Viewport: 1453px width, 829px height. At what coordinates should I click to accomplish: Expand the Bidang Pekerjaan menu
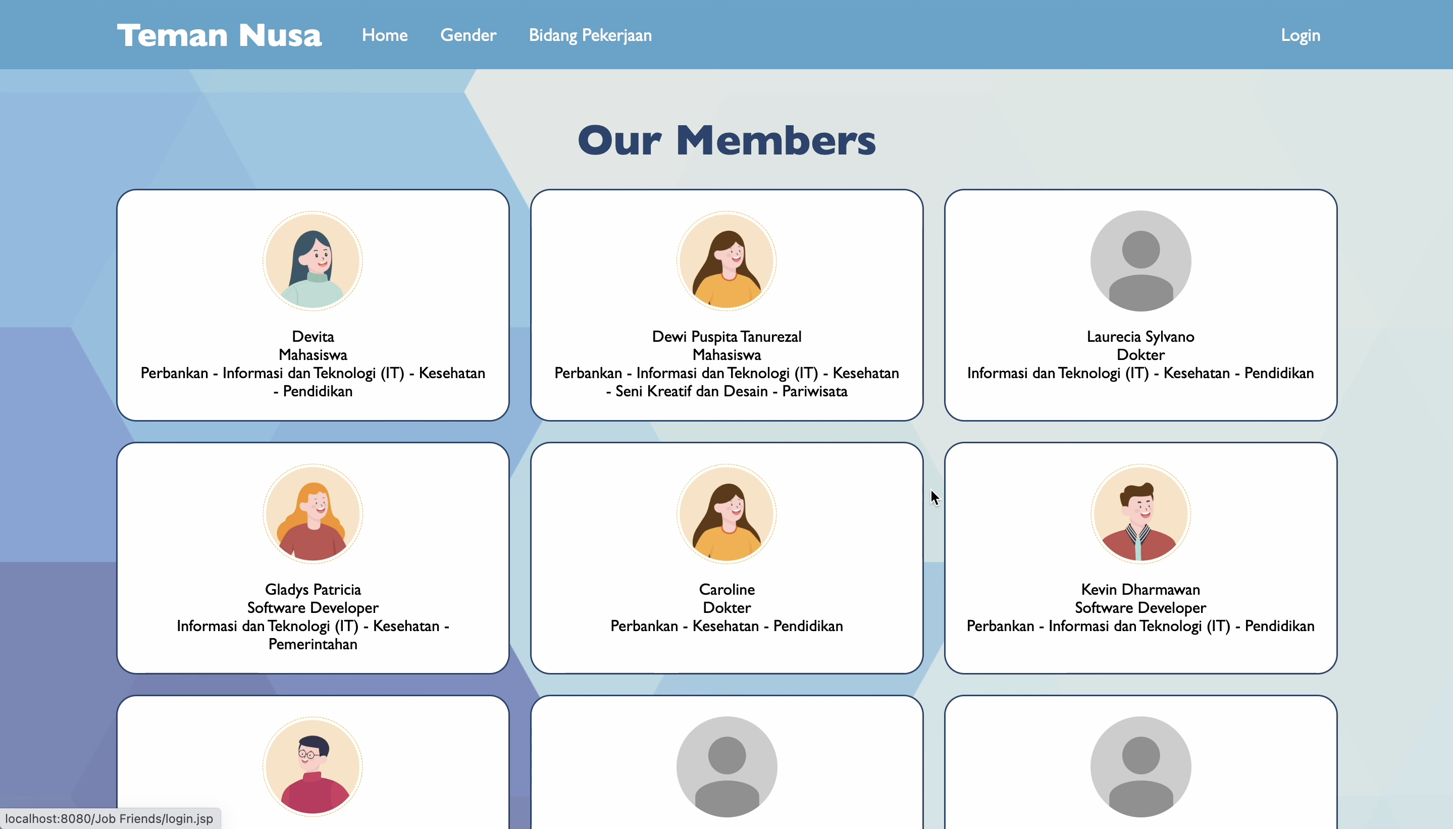pos(590,35)
